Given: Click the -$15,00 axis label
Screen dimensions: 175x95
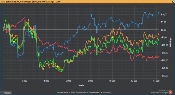Looking at the screenshot, I should [x=164, y=53].
